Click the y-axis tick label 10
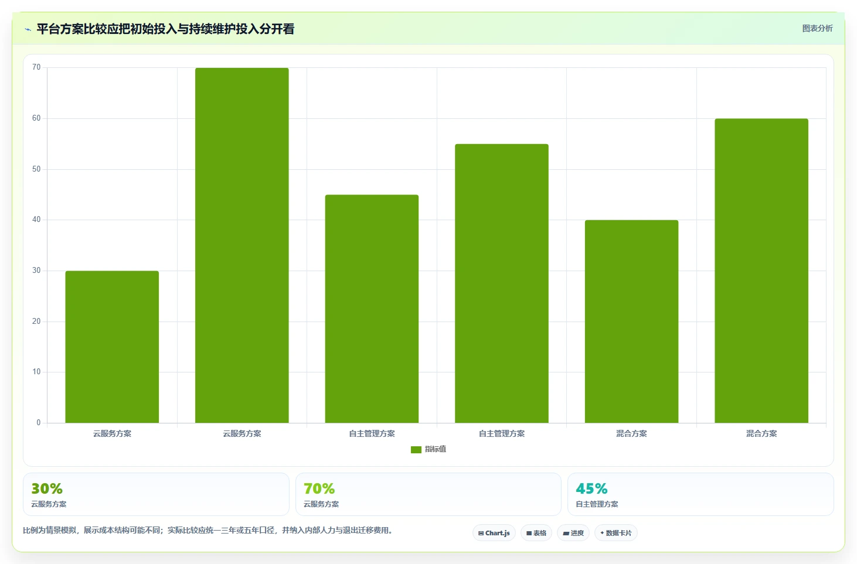 tap(36, 372)
